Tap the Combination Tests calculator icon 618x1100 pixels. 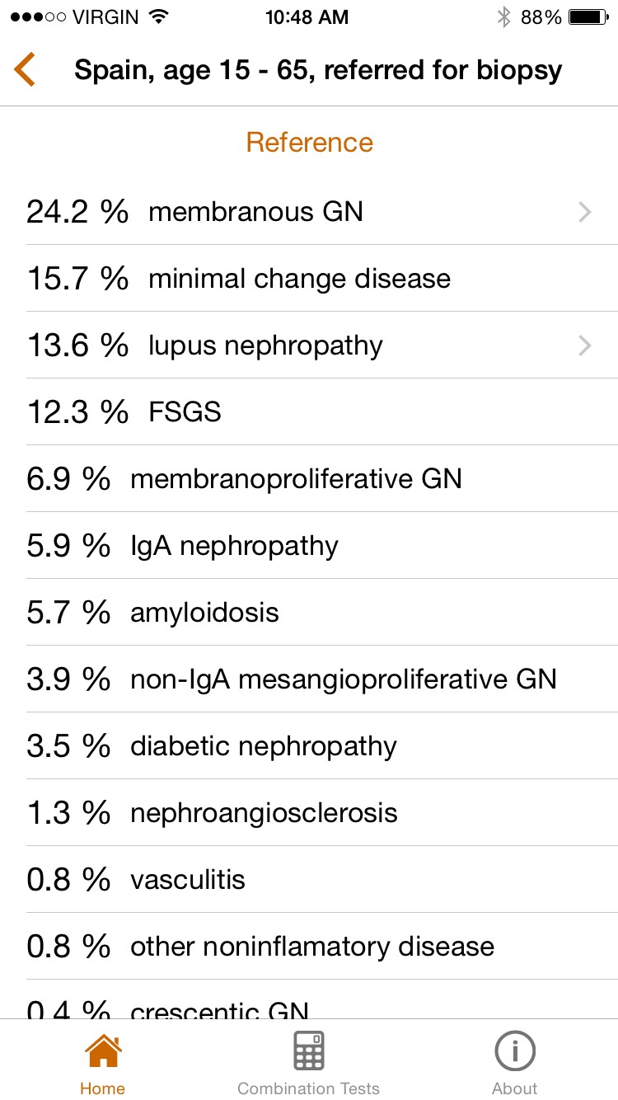click(309, 1052)
